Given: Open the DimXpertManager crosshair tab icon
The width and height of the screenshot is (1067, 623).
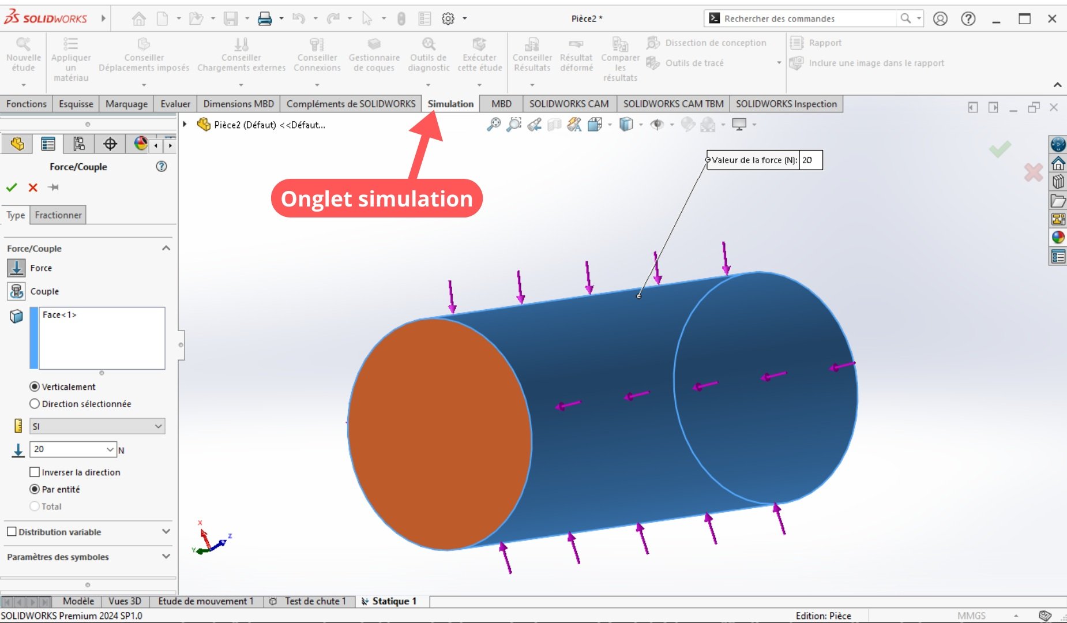Looking at the screenshot, I should click(110, 144).
